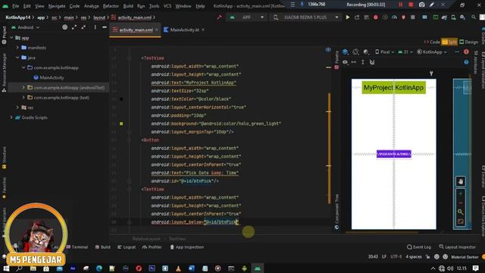Click the vertical arrow icon in design toolbar
Image resolution: width=485 pixels, height=273 pixels.
362,62
